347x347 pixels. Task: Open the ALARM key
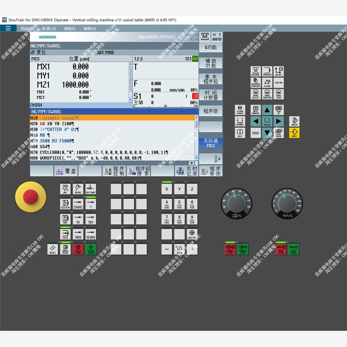click(x=267, y=83)
